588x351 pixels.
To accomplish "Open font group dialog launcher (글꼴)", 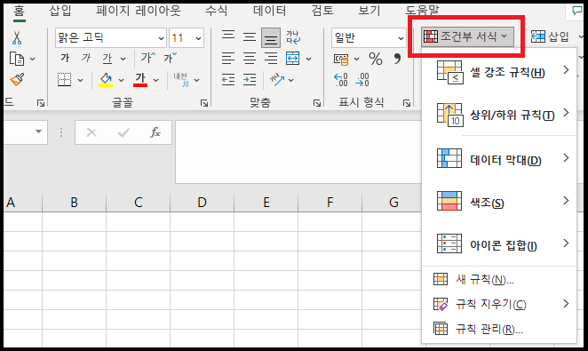I will click(x=204, y=103).
